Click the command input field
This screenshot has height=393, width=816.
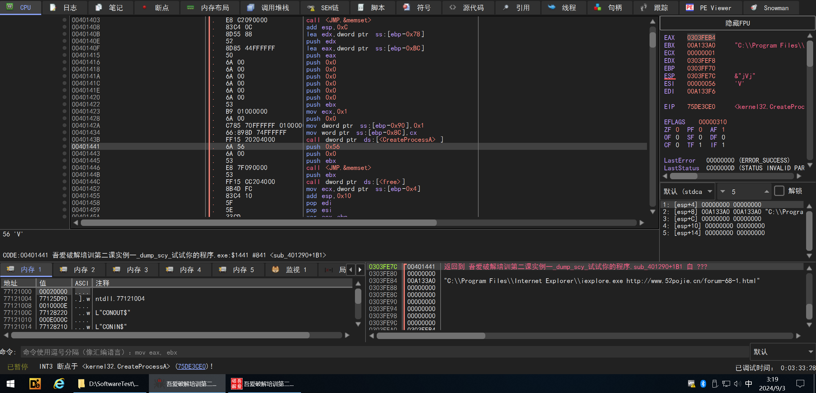[385, 352]
